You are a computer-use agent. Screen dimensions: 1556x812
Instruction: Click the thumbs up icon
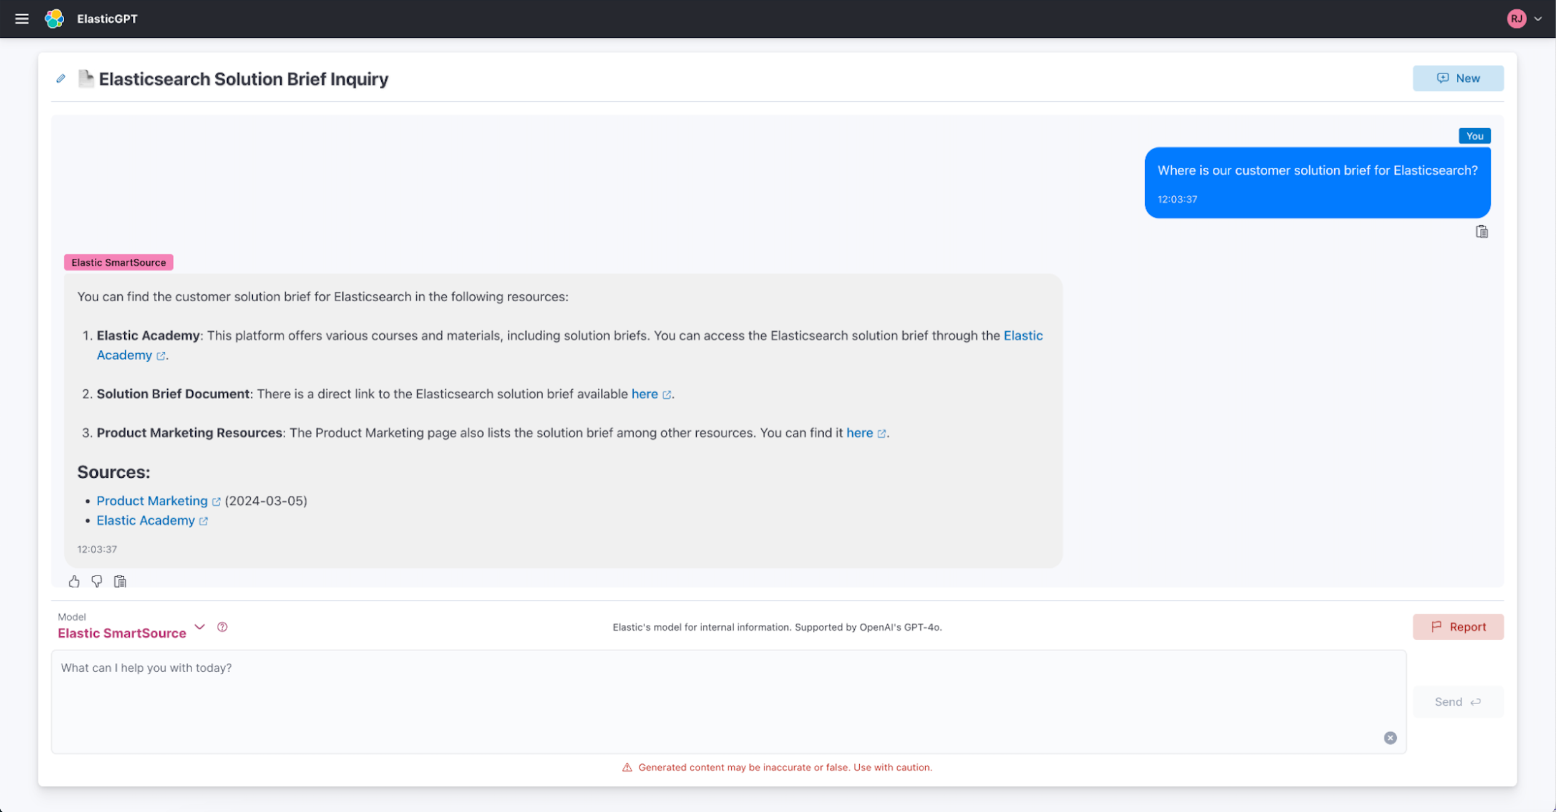[x=73, y=581]
